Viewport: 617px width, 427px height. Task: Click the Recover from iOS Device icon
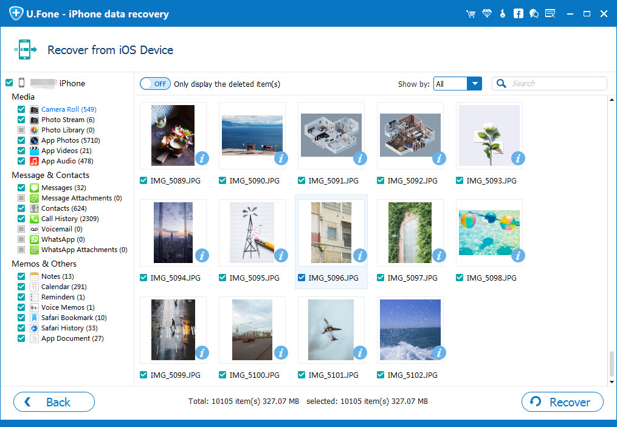pyautogui.click(x=25, y=50)
